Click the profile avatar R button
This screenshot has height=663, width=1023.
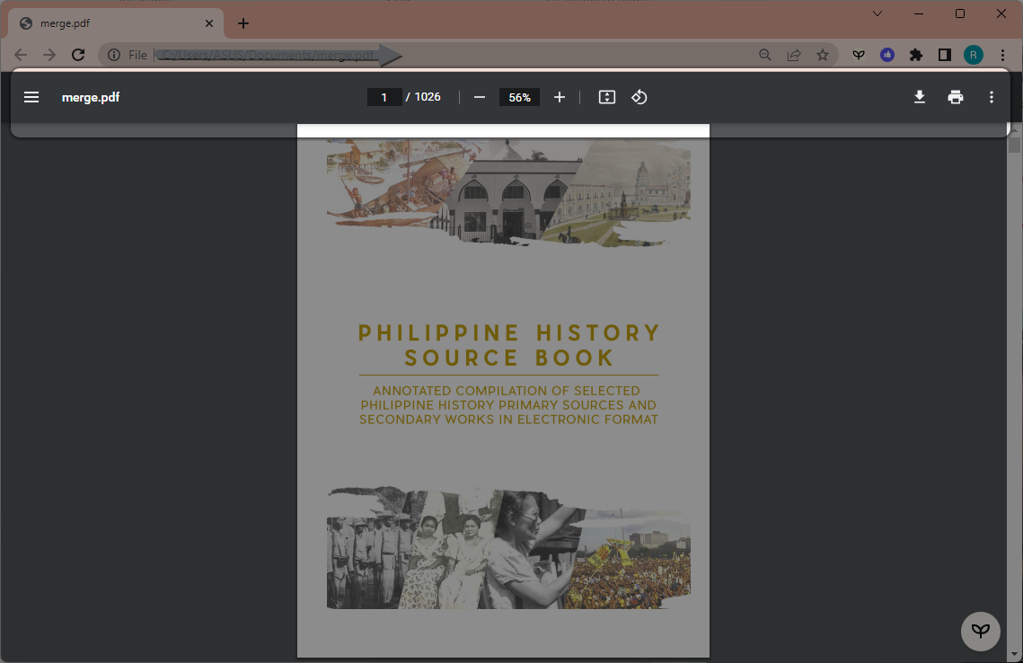coord(974,55)
